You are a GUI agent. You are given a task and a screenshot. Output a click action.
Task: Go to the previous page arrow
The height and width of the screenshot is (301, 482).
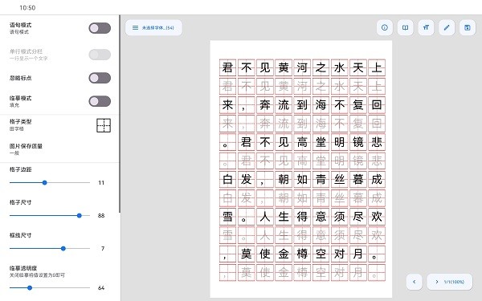pyautogui.click(x=414, y=282)
